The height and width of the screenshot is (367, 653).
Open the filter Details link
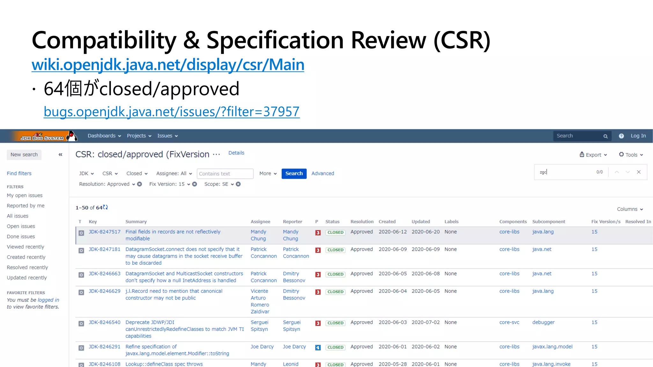pos(236,153)
